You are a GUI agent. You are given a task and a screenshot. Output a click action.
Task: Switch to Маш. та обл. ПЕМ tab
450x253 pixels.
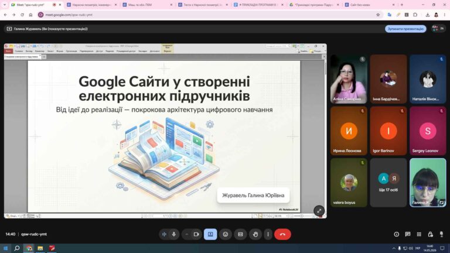pos(147,5)
